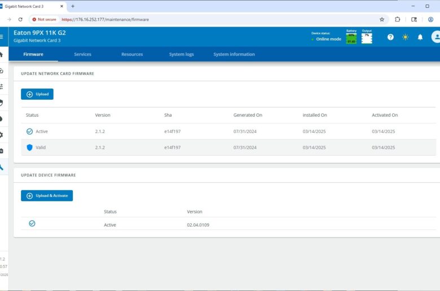440x291 pixels.
Task: Toggle theme using the sun icon
Action: (x=405, y=37)
